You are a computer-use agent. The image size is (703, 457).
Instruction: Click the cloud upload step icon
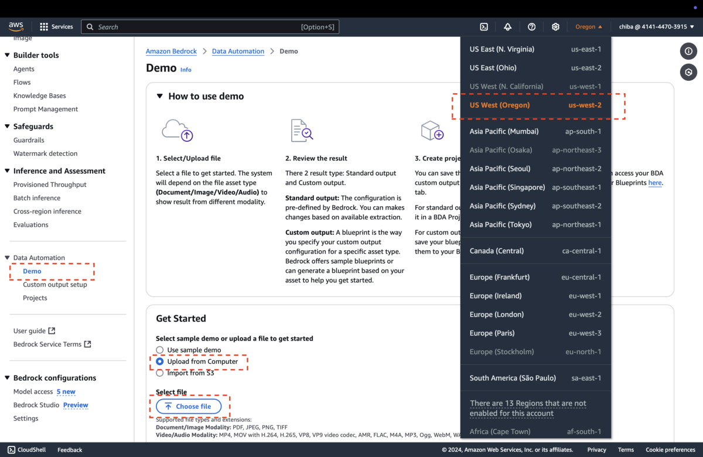[x=178, y=130]
